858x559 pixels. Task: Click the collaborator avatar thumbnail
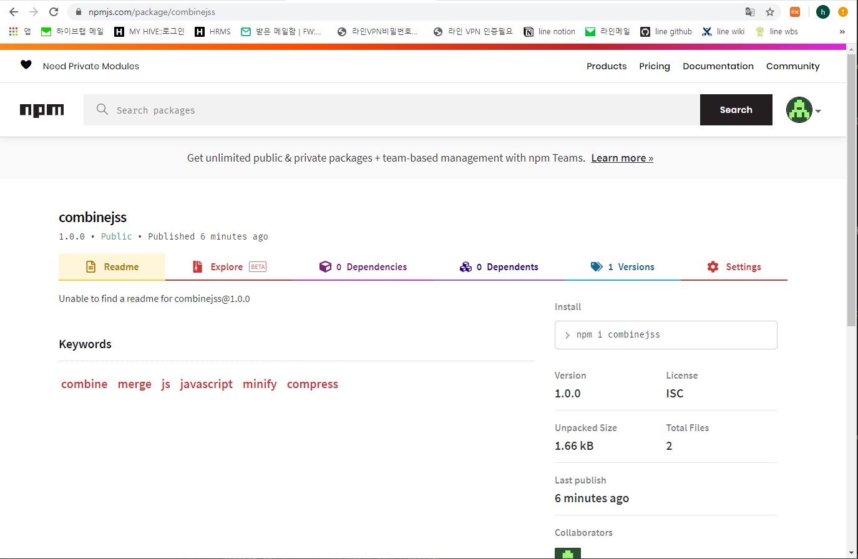point(567,553)
